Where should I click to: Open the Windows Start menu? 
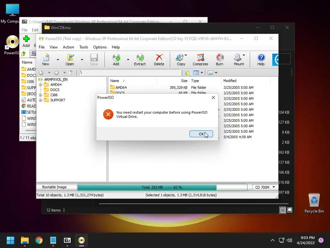pyautogui.click(x=10, y=240)
